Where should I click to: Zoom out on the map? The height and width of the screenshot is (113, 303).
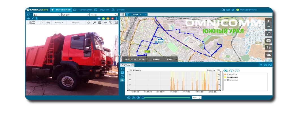(268, 27)
